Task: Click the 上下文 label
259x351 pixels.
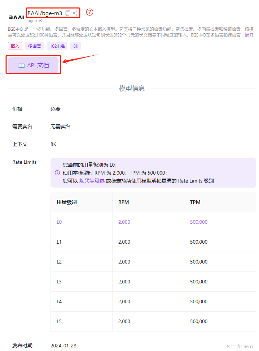Action: tap(20, 144)
